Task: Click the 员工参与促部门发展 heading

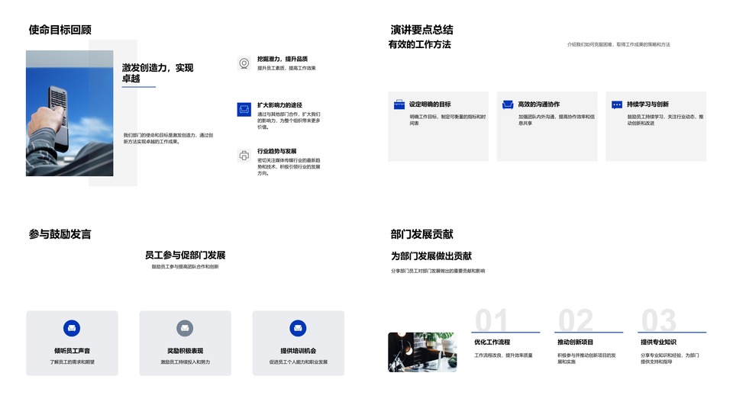Action: click(x=185, y=256)
